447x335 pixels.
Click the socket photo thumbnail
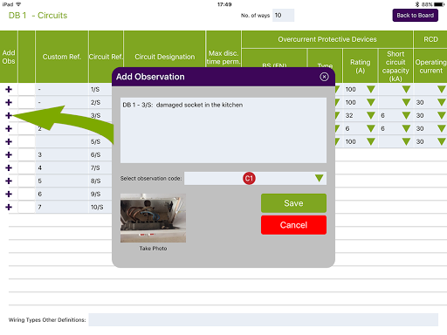tap(153, 218)
